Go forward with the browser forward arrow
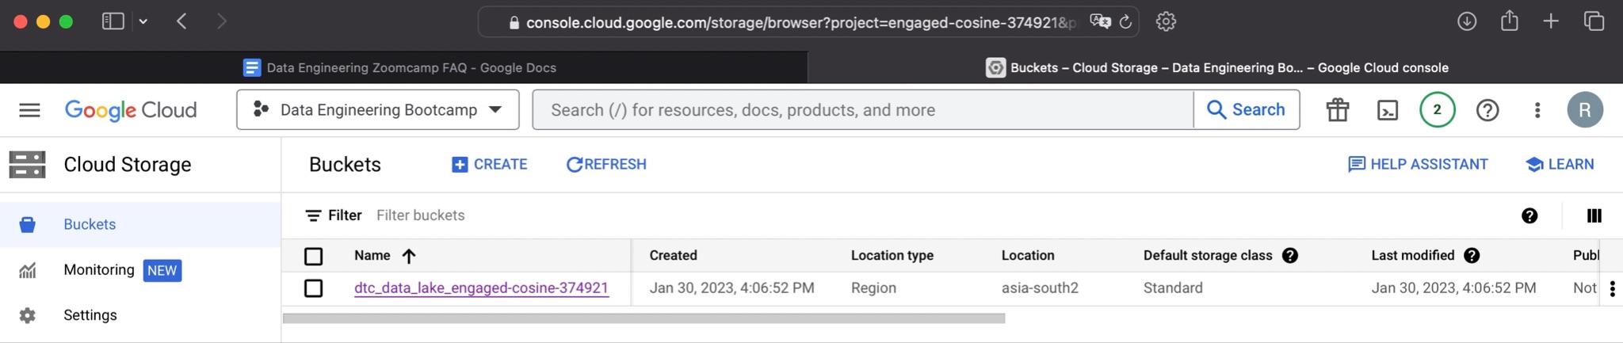The height and width of the screenshot is (343, 1623). 222,21
